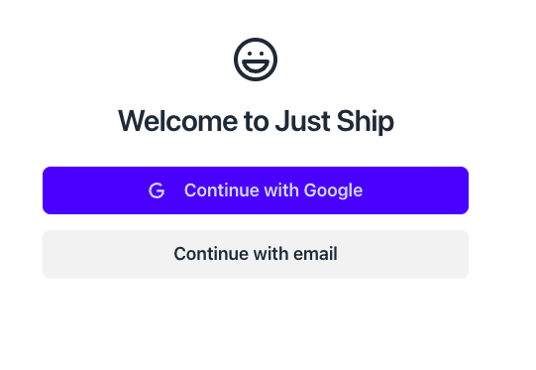Tap the grinning emoji icon at top
Screen dimensions: 536x370
(x=256, y=60)
